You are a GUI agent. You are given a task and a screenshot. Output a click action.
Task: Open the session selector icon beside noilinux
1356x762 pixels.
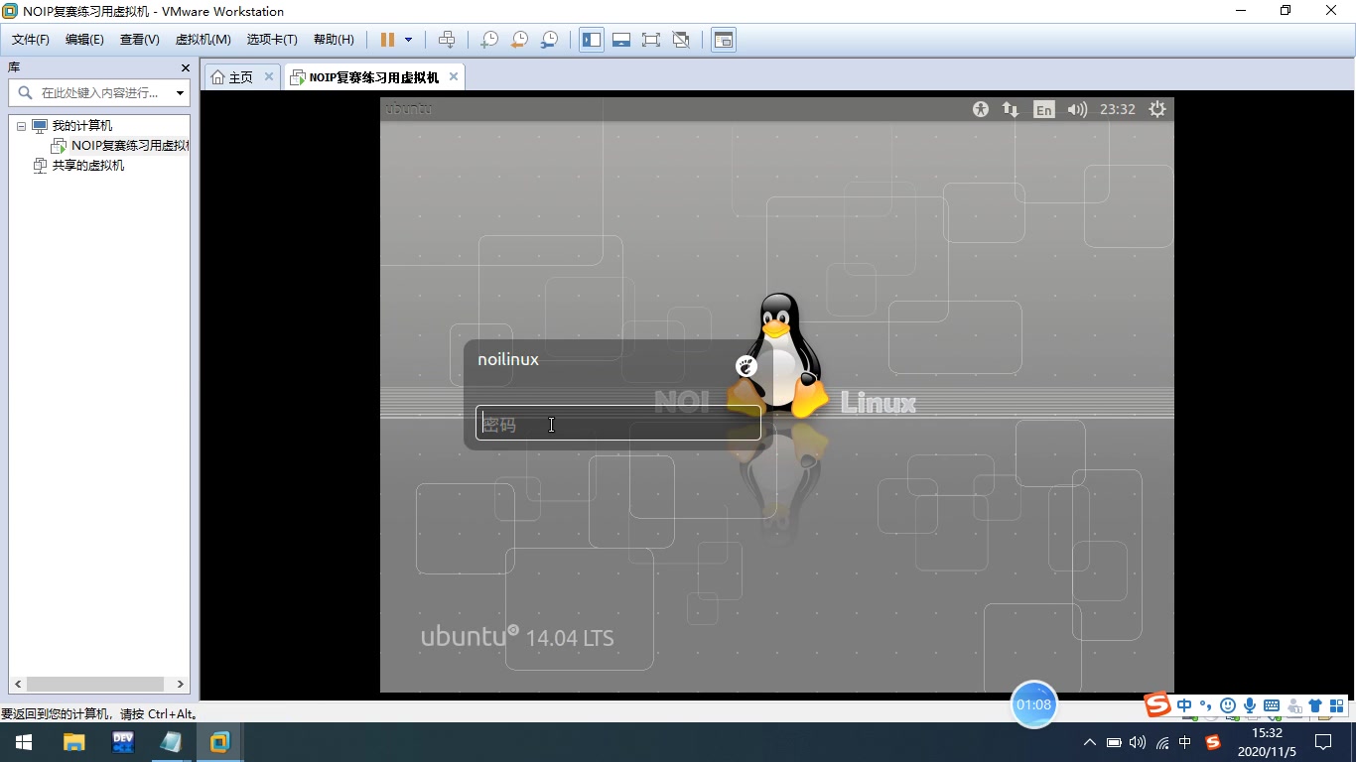pos(746,366)
